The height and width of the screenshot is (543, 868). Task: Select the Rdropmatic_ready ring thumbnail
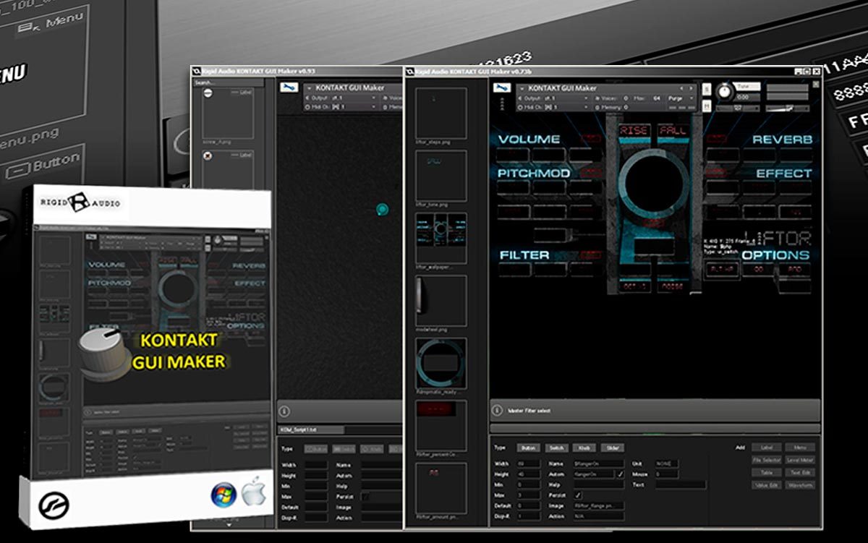[441, 363]
